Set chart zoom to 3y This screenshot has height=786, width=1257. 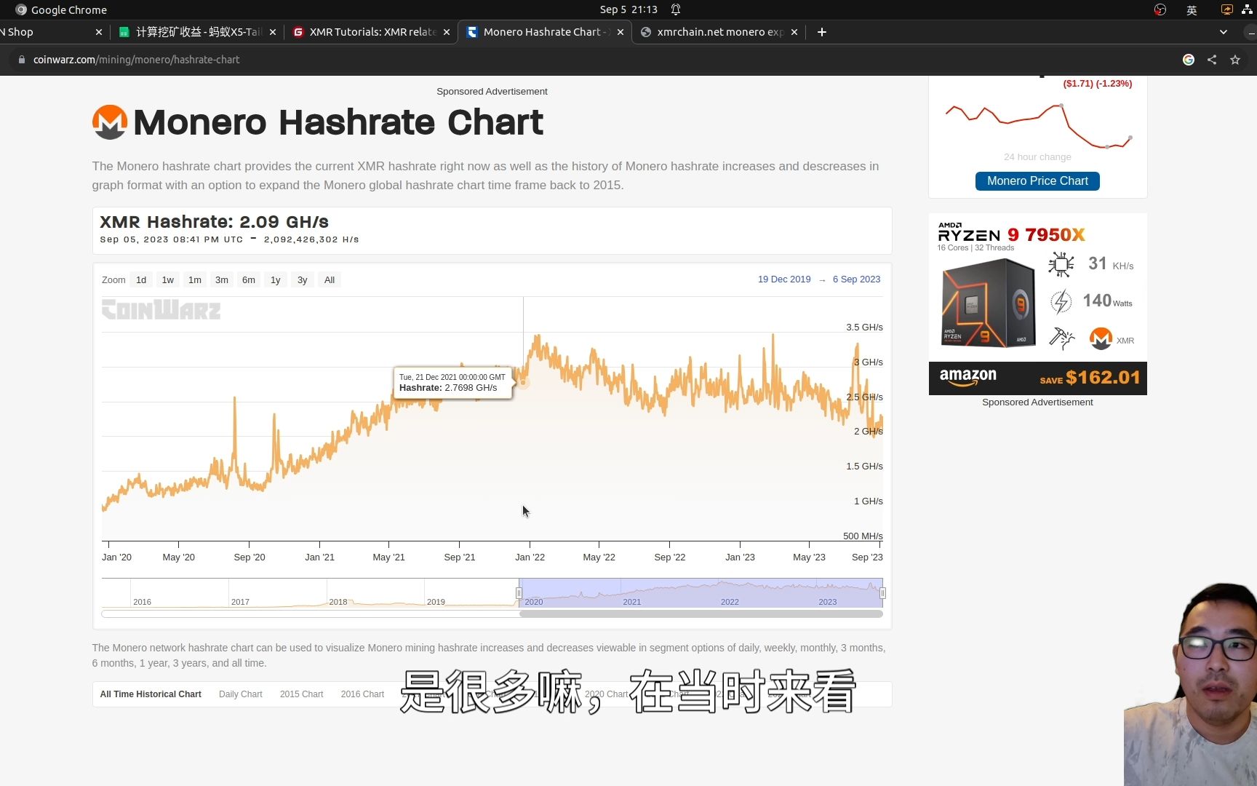tap(303, 280)
